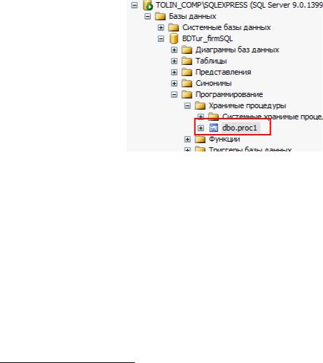Expand the Таблицы node
The width and height of the screenshot is (323, 363).
pyautogui.click(x=174, y=61)
